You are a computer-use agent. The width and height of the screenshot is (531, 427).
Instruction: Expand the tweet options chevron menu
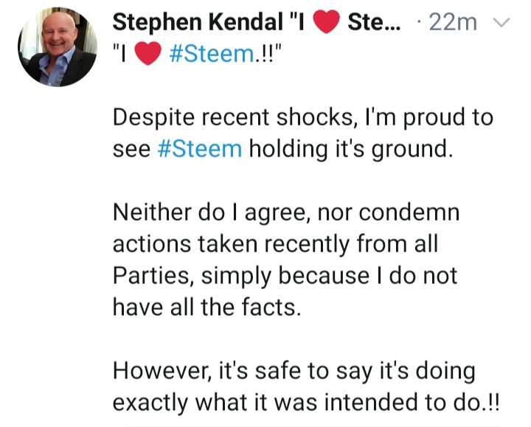click(502, 23)
